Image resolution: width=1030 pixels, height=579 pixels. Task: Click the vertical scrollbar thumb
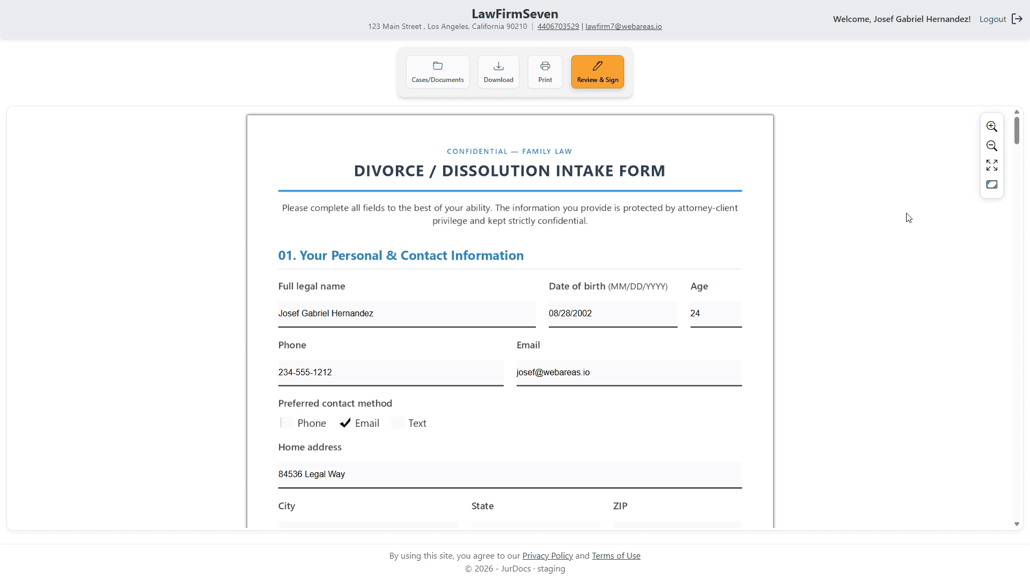pos(1017,130)
